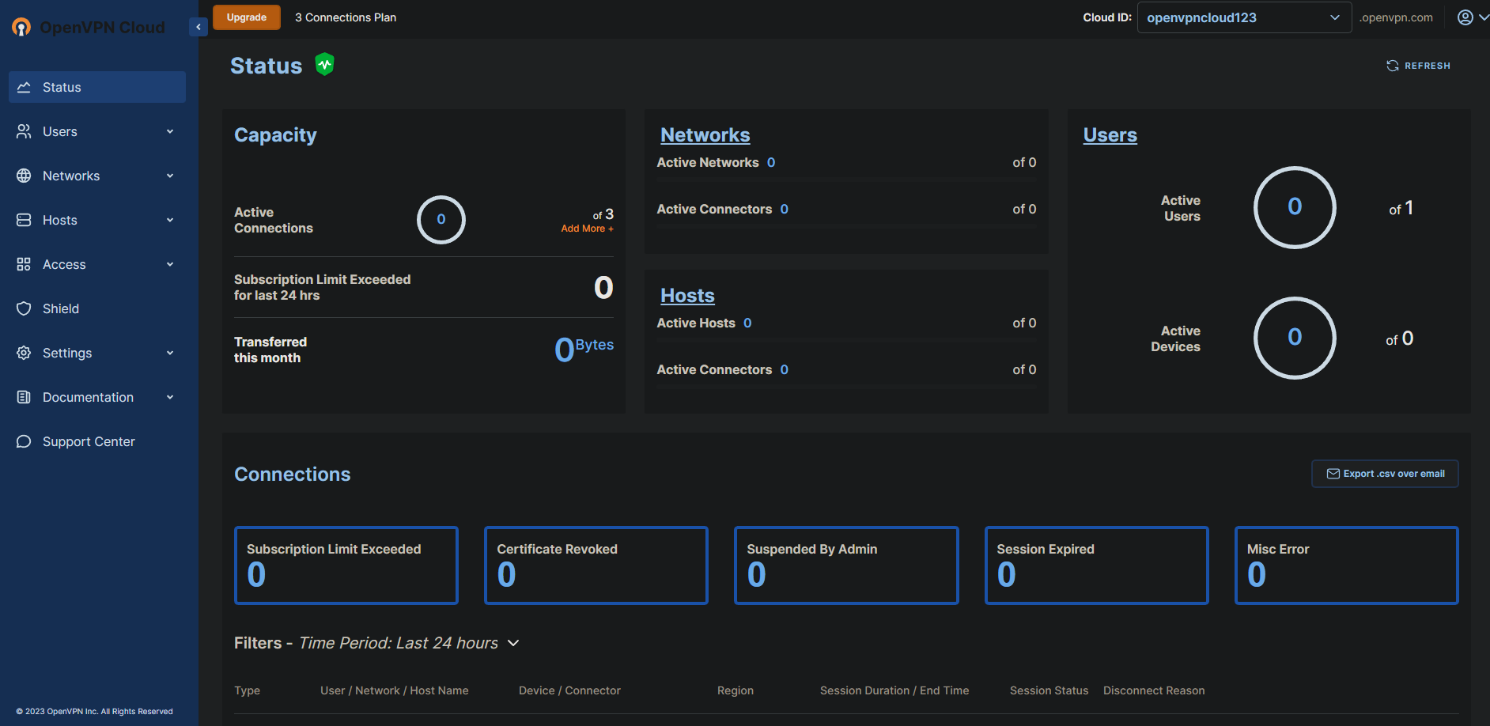Expand the Networks sidebar menu chevron

coord(170,176)
